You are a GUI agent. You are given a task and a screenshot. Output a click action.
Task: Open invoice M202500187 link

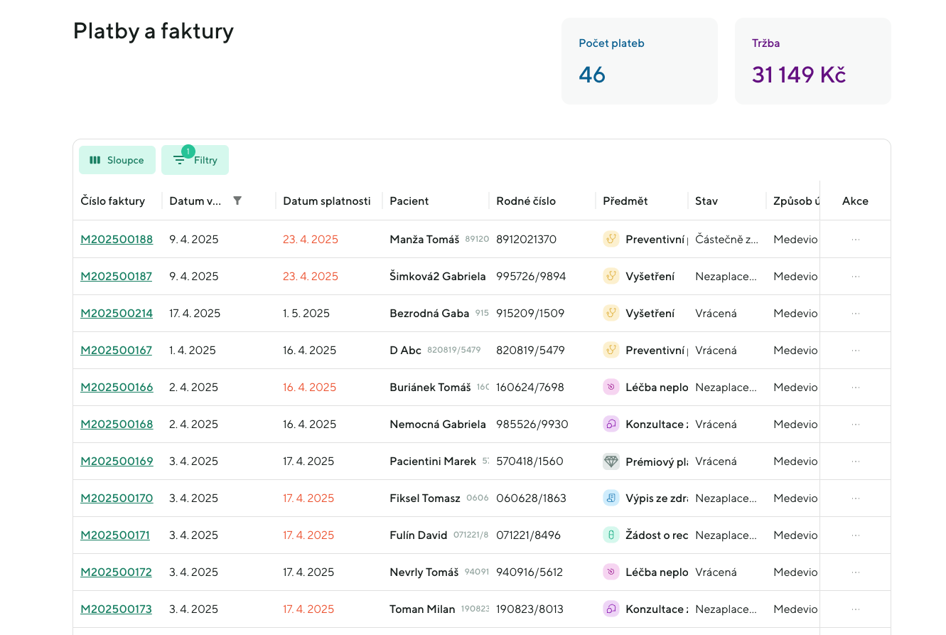[x=117, y=277]
